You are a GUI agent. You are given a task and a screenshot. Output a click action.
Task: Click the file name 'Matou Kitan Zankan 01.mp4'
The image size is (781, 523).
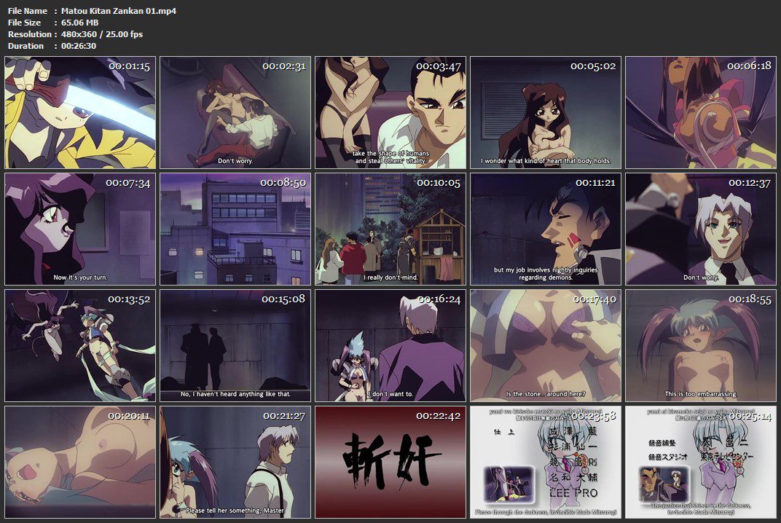click(119, 10)
